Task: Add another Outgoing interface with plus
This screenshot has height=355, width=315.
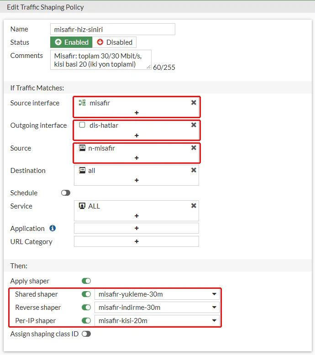Action: pyautogui.click(x=136, y=136)
